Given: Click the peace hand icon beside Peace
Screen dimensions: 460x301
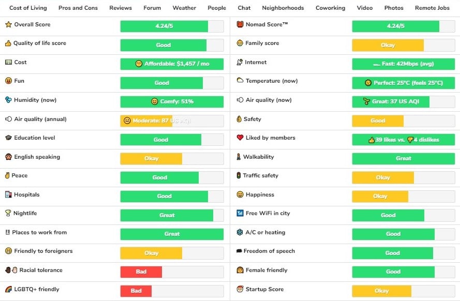Looking at the screenshot, I should coord(8,176).
